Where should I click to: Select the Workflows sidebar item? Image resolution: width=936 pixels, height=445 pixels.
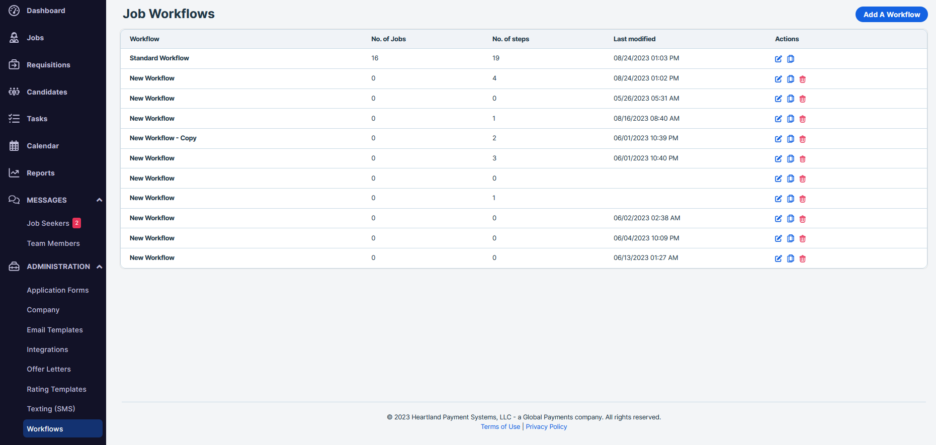tap(63, 428)
